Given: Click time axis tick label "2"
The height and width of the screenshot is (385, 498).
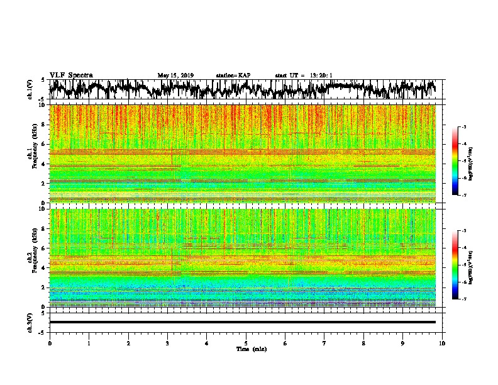Looking at the screenshot, I should coord(128,343).
